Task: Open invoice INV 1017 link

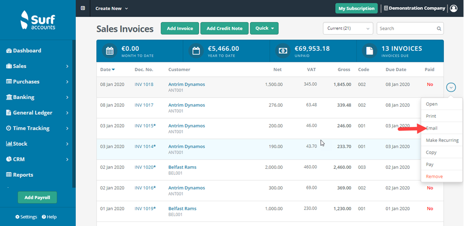Action: (144, 105)
